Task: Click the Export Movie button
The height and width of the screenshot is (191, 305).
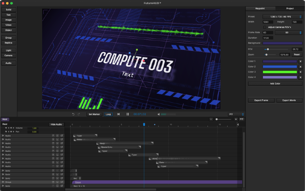Action: point(289,100)
